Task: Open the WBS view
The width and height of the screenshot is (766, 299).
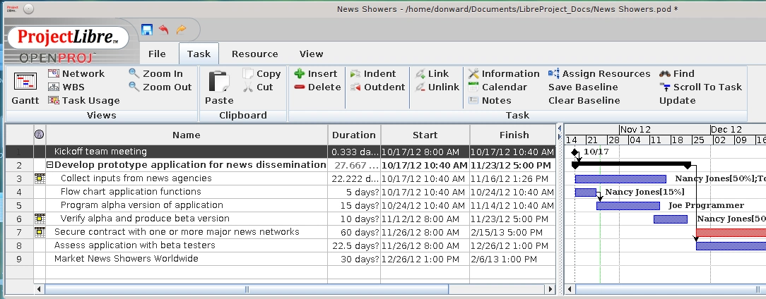Action: [x=66, y=87]
